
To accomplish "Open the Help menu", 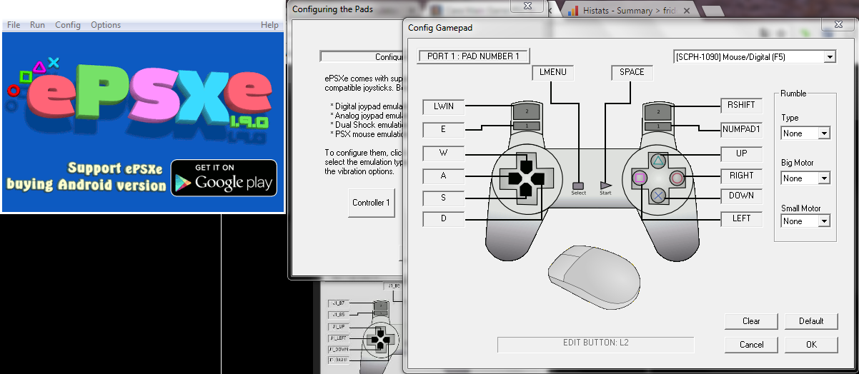I will tap(269, 25).
